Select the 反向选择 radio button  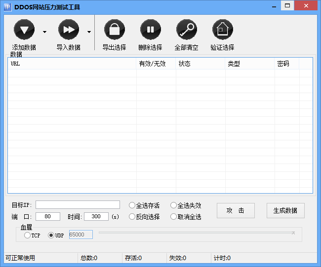[132, 217]
